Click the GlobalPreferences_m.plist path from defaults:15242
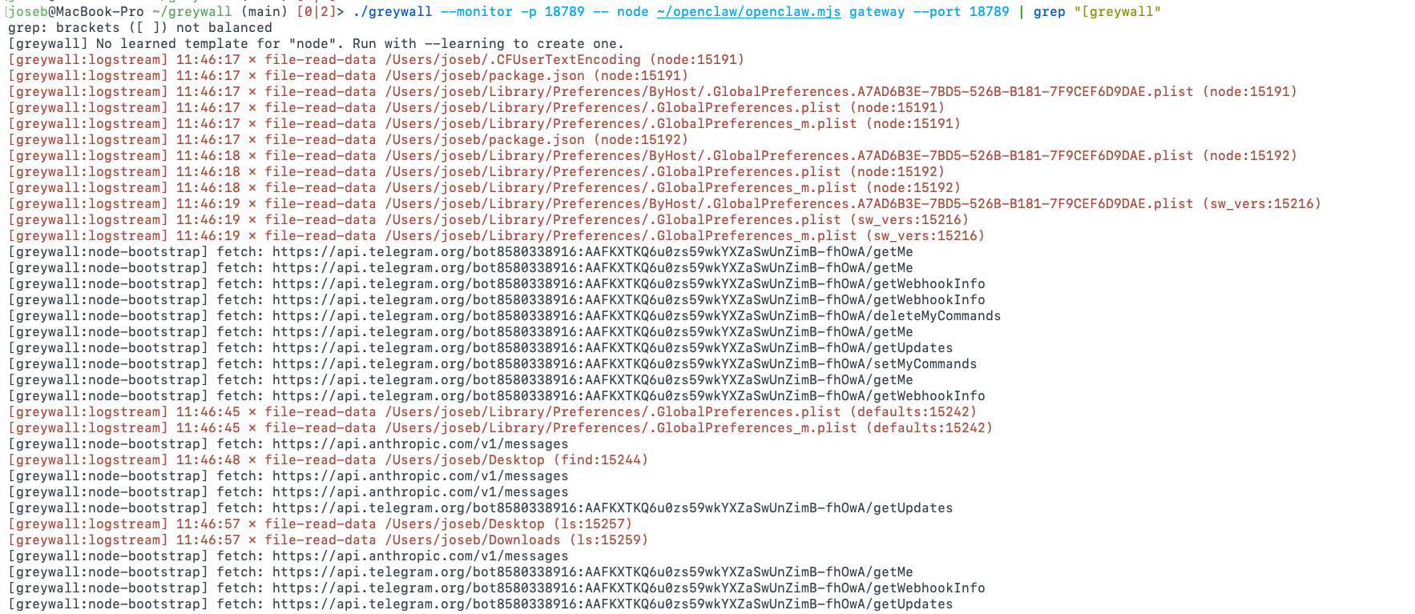Viewport: 1415px width, 614px height. [621, 428]
